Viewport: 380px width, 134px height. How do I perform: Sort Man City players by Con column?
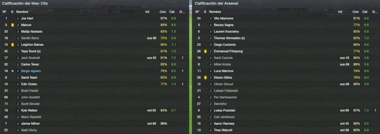pyautogui.click(x=163, y=12)
